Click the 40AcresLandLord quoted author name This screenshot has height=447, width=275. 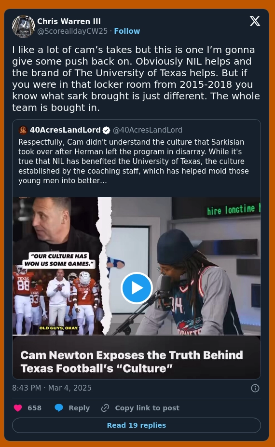(x=65, y=130)
